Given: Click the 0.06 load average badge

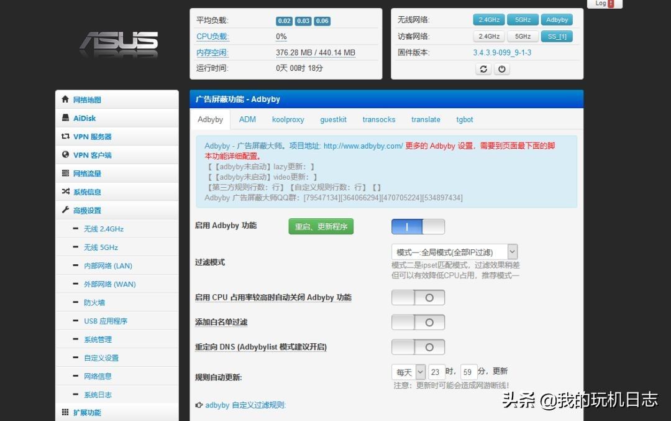Looking at the screenshot, I should pyautogui.click(x=322, y=21).
